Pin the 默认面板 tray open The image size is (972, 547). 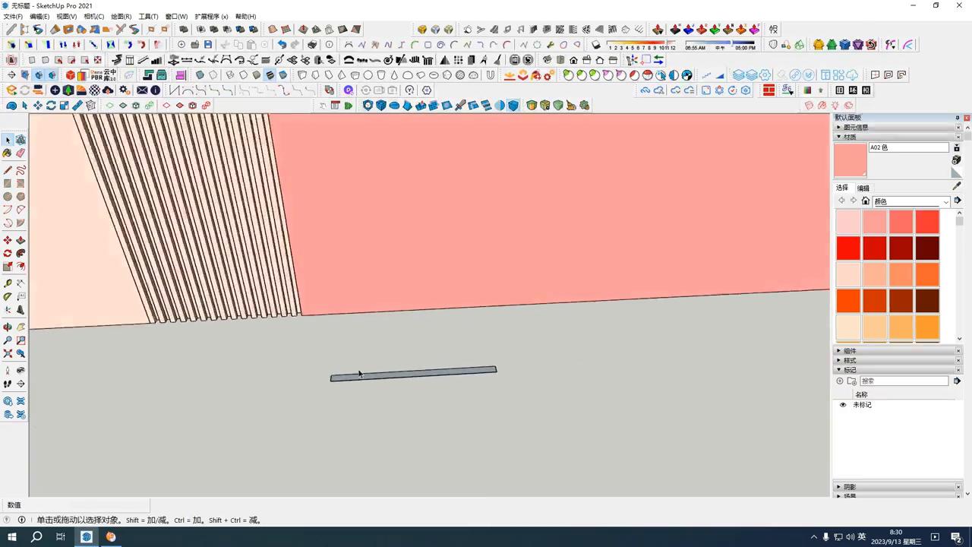[x=957, y=117]
